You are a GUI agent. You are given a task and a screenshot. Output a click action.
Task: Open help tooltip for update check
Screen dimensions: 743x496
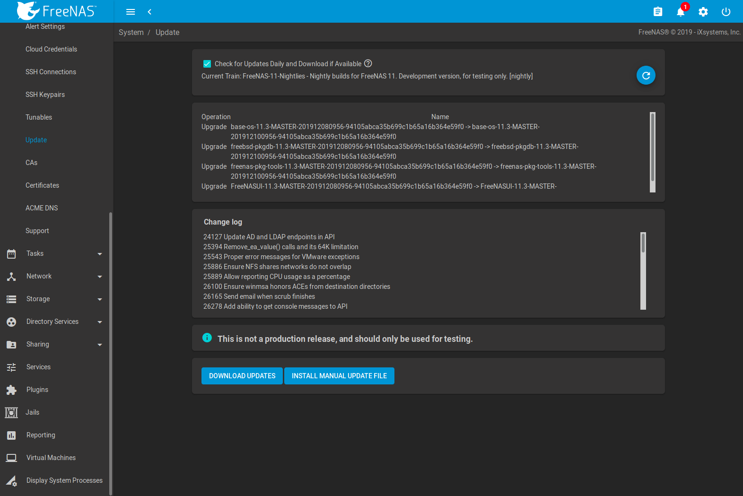click(368, 63)
